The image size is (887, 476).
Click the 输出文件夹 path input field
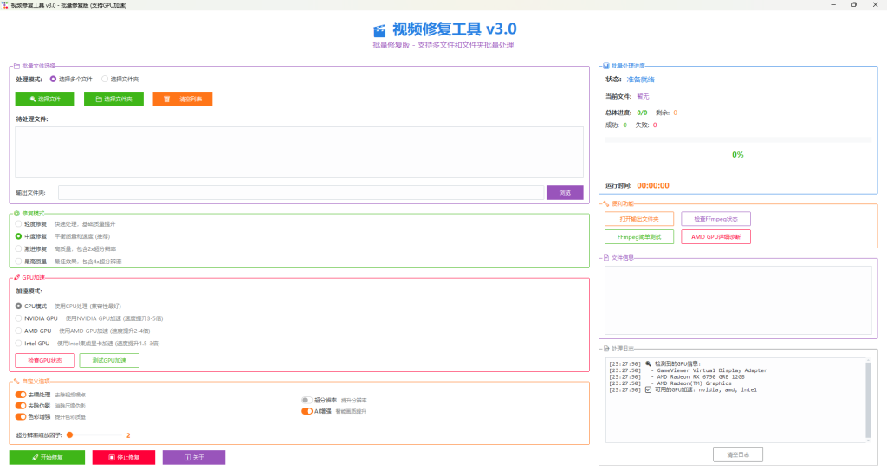click(301, 193)
